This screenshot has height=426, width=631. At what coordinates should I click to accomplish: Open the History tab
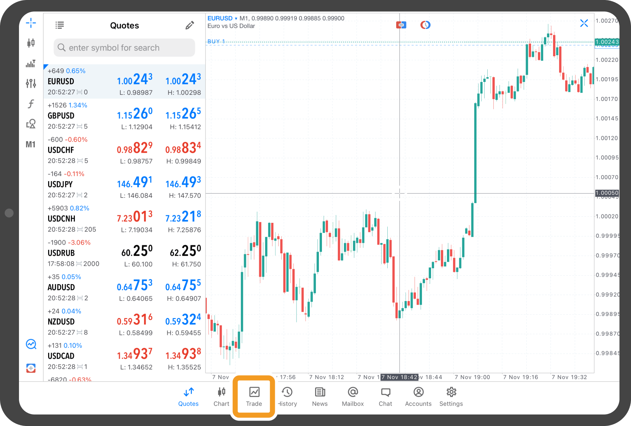287,397
